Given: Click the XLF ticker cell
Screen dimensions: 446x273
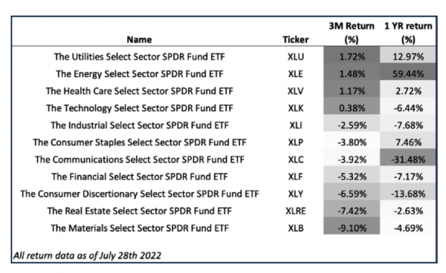Looking at the screenshot, I should pos(296,177).
